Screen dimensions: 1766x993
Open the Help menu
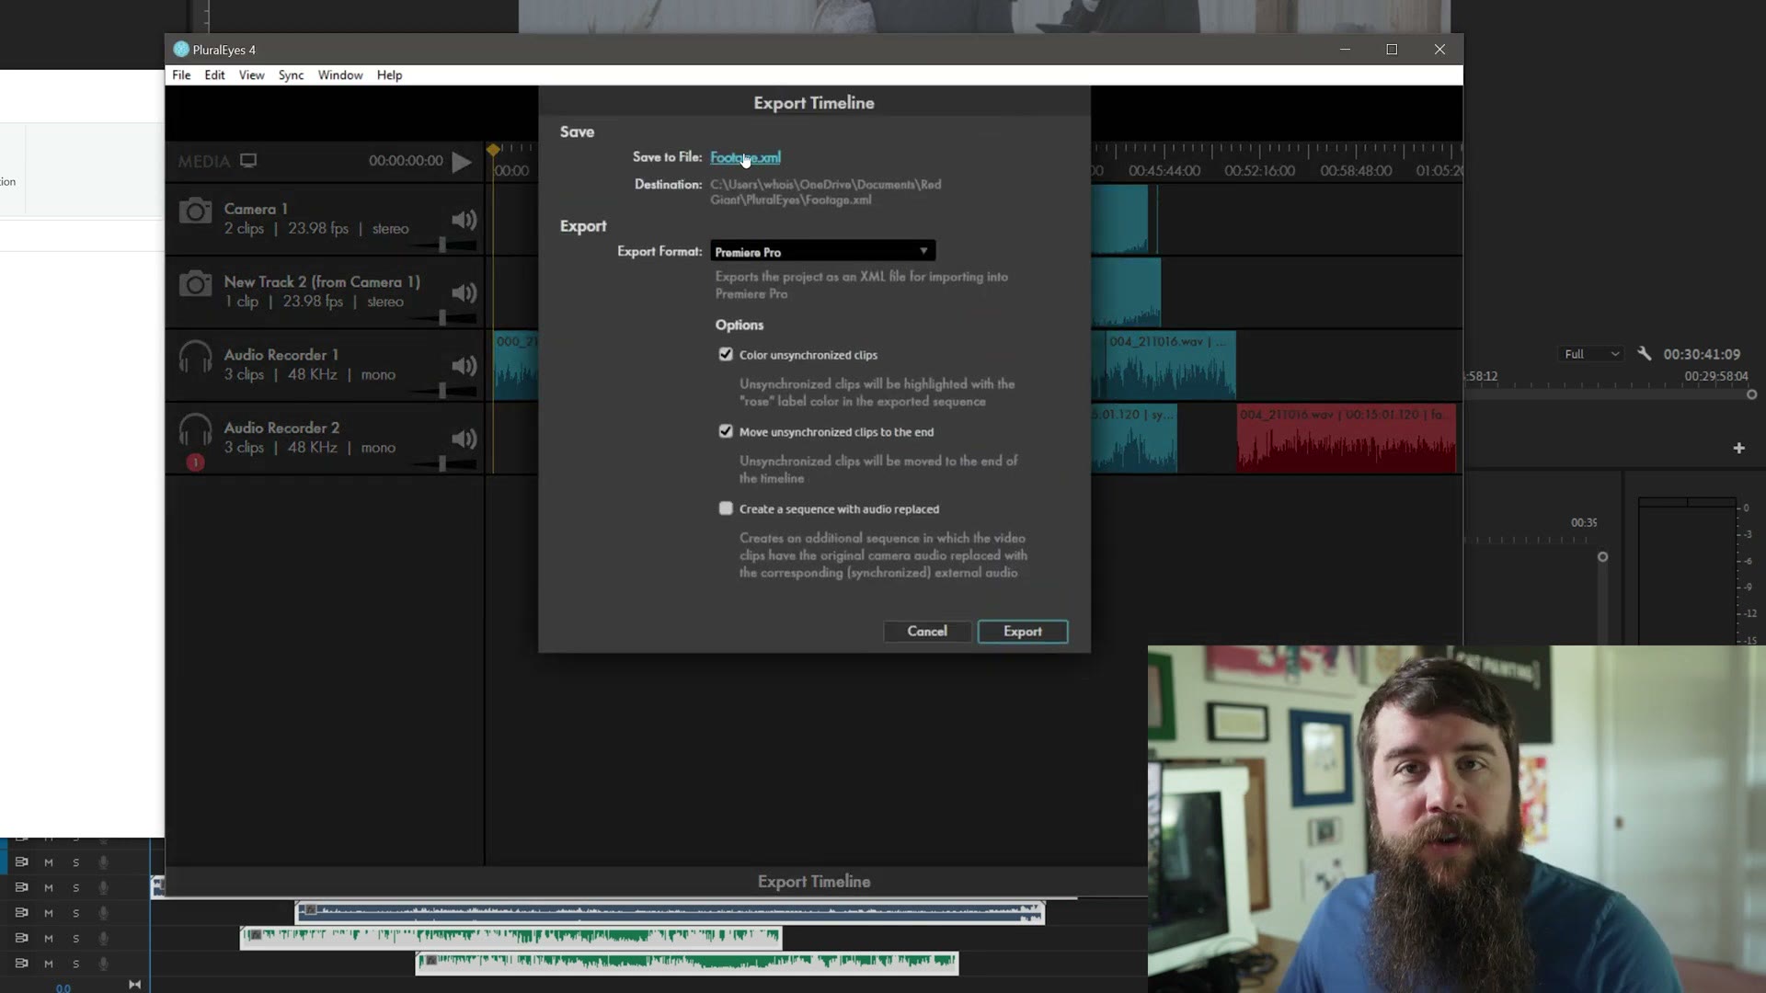point(389,75)
